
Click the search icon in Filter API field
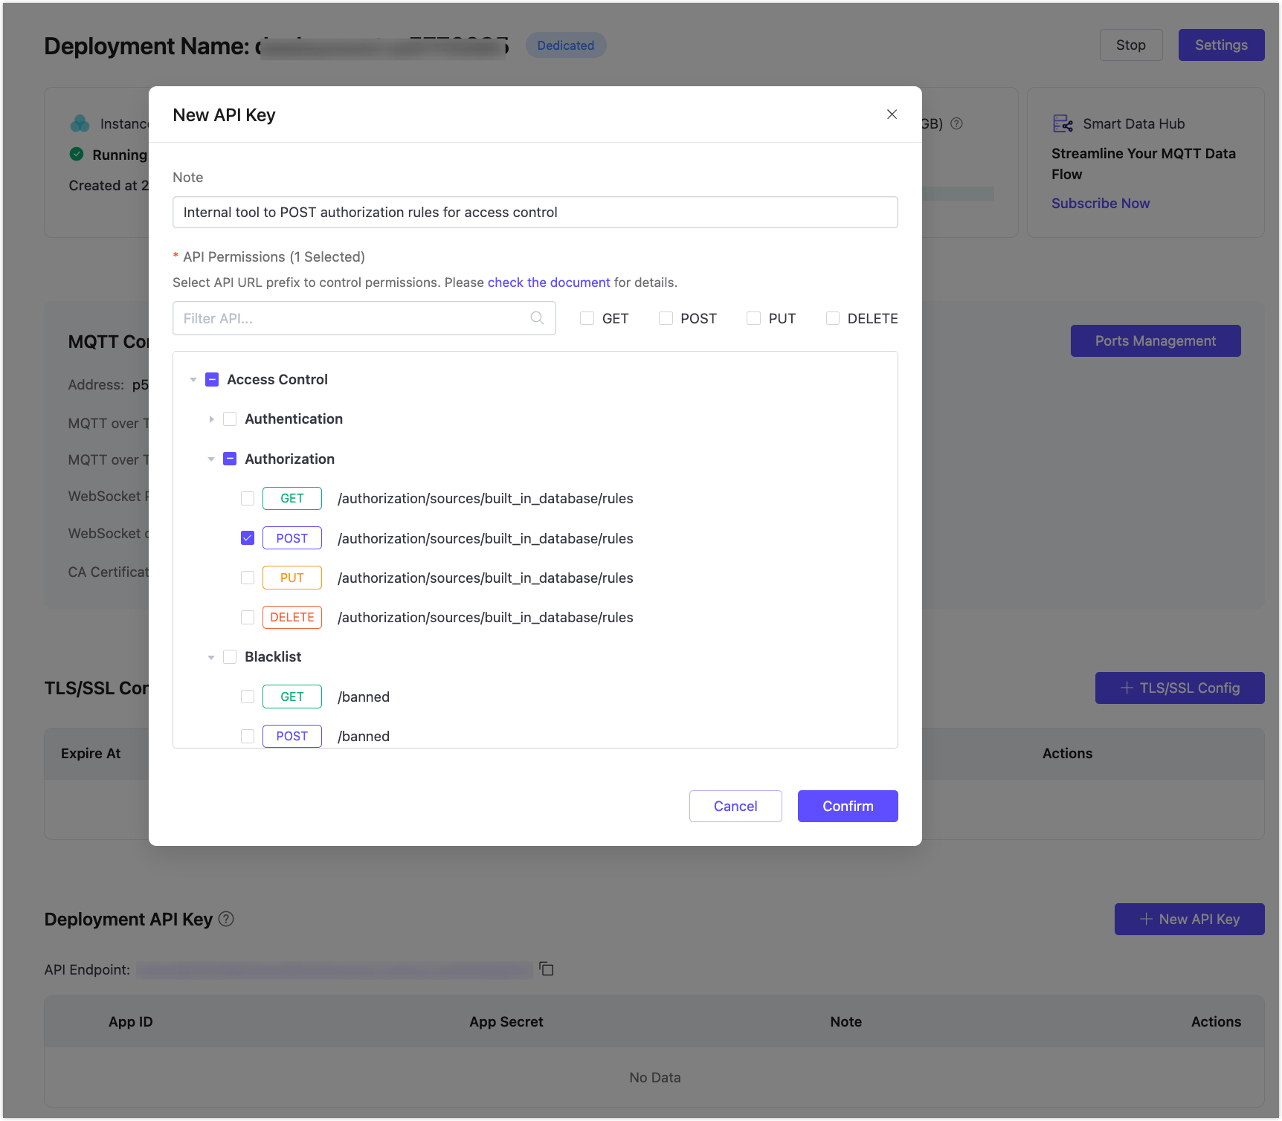click(537, 318)
